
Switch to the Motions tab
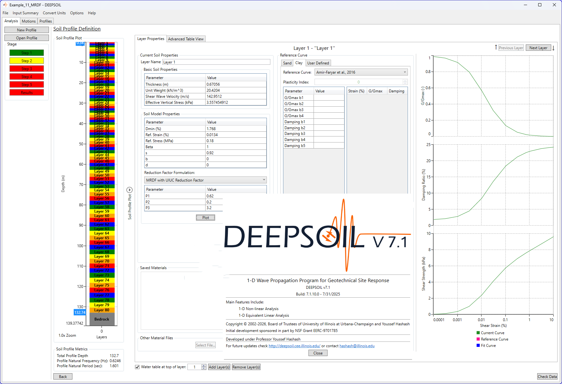[29, 21]
